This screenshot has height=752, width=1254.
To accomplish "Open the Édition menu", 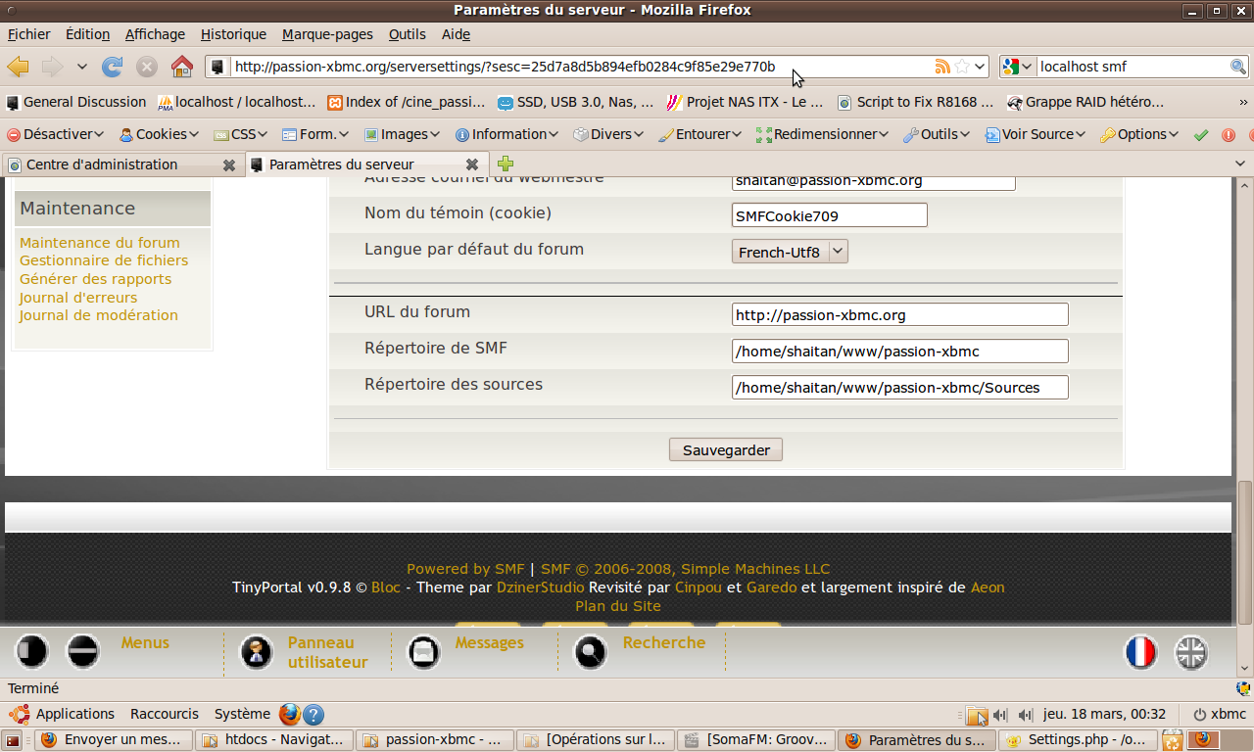I will [87, 33].
